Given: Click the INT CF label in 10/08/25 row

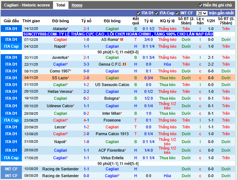Looking at the screenshot, I should pos(11,169).
